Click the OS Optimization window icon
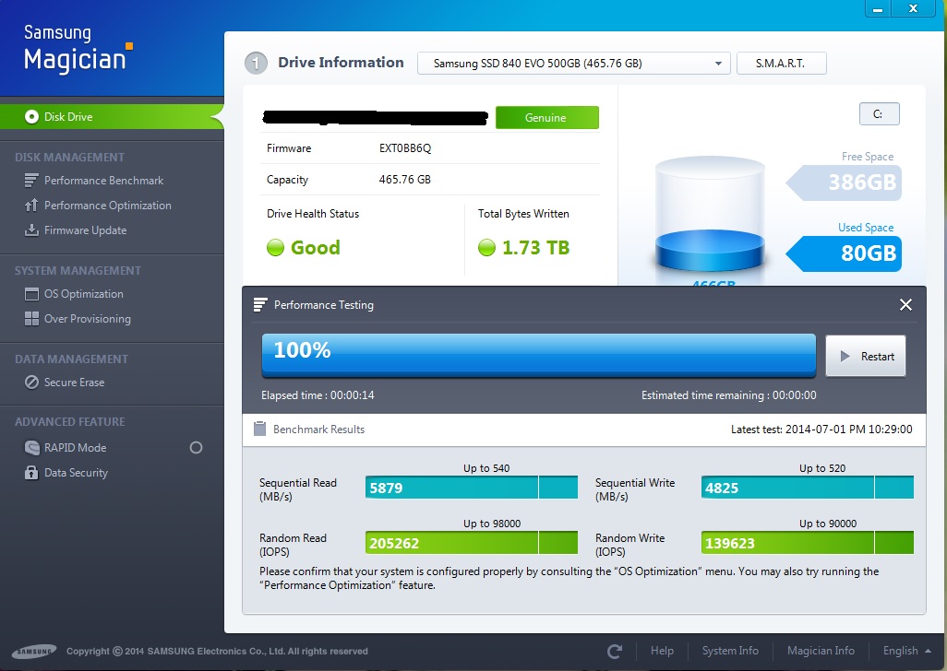 tap(31, 294)
